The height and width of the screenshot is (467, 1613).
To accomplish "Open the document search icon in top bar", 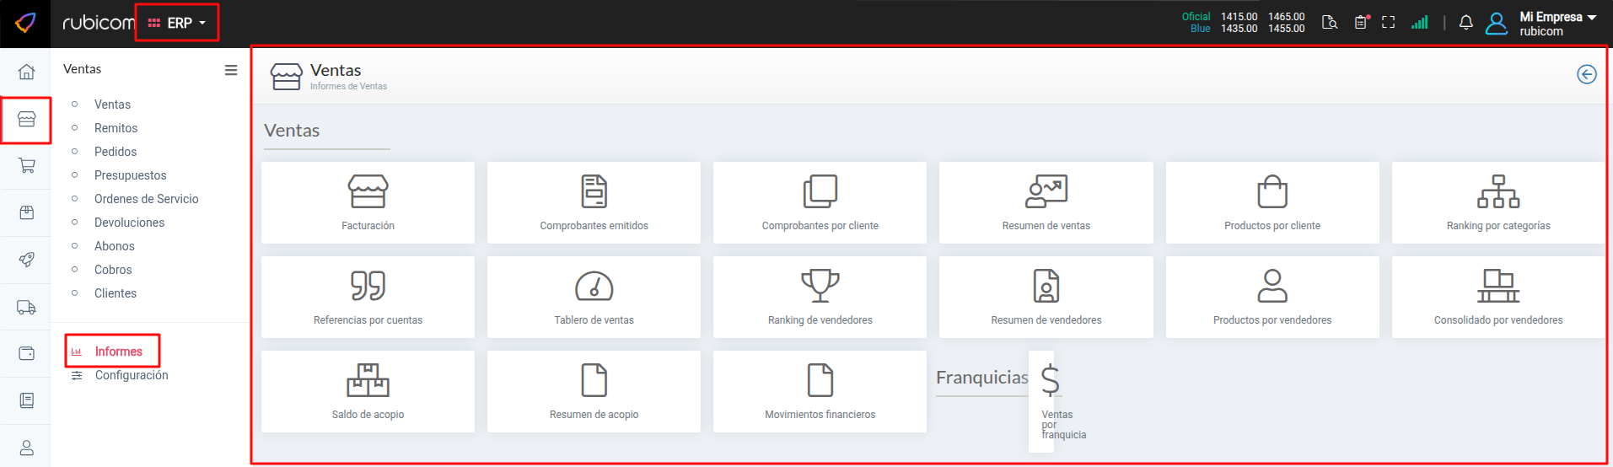I will pyautogui.click(x=1330, y=23).
